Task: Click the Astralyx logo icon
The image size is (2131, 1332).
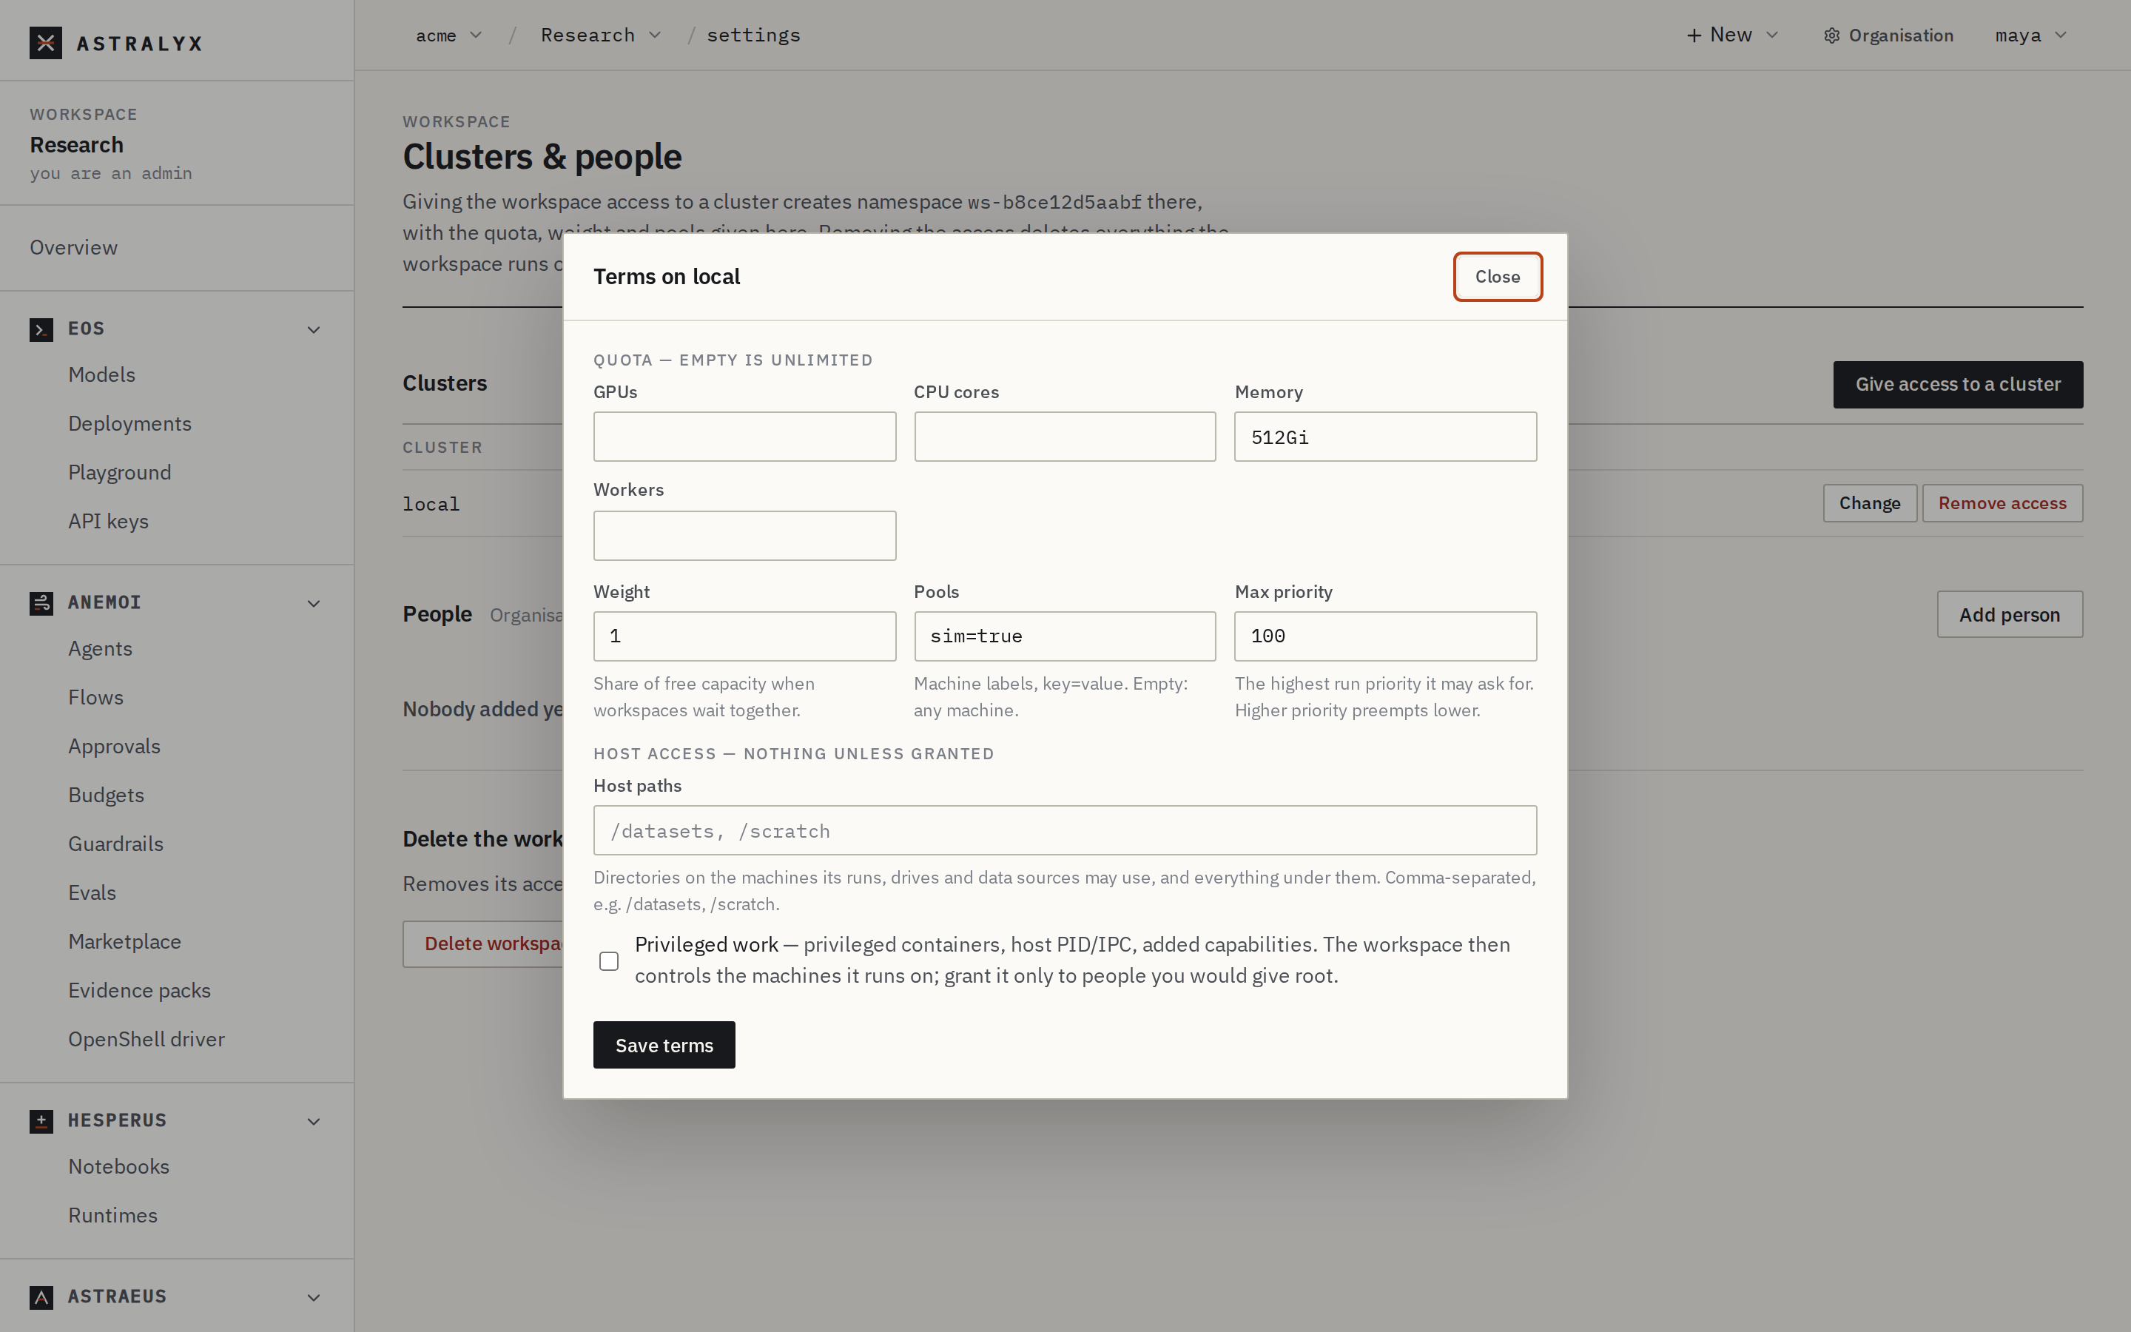Action: (46, 42)
